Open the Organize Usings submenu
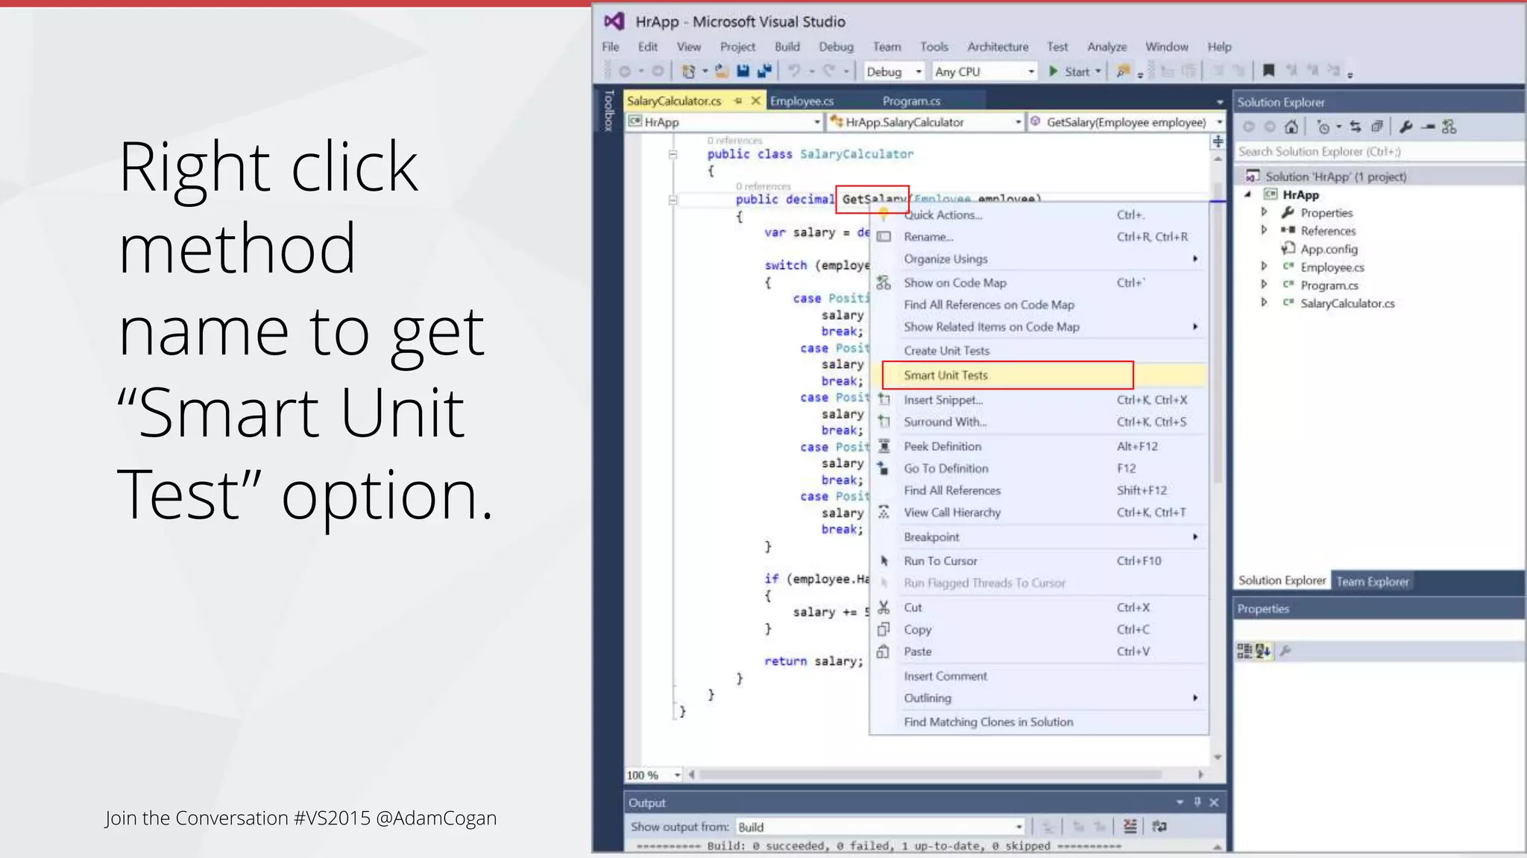 coord(1041,258)
